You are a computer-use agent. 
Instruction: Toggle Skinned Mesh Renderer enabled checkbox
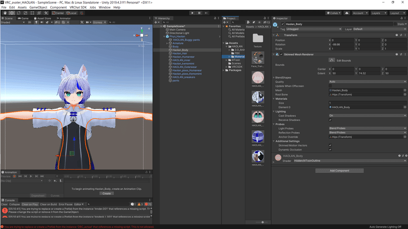tap(282, 54)
